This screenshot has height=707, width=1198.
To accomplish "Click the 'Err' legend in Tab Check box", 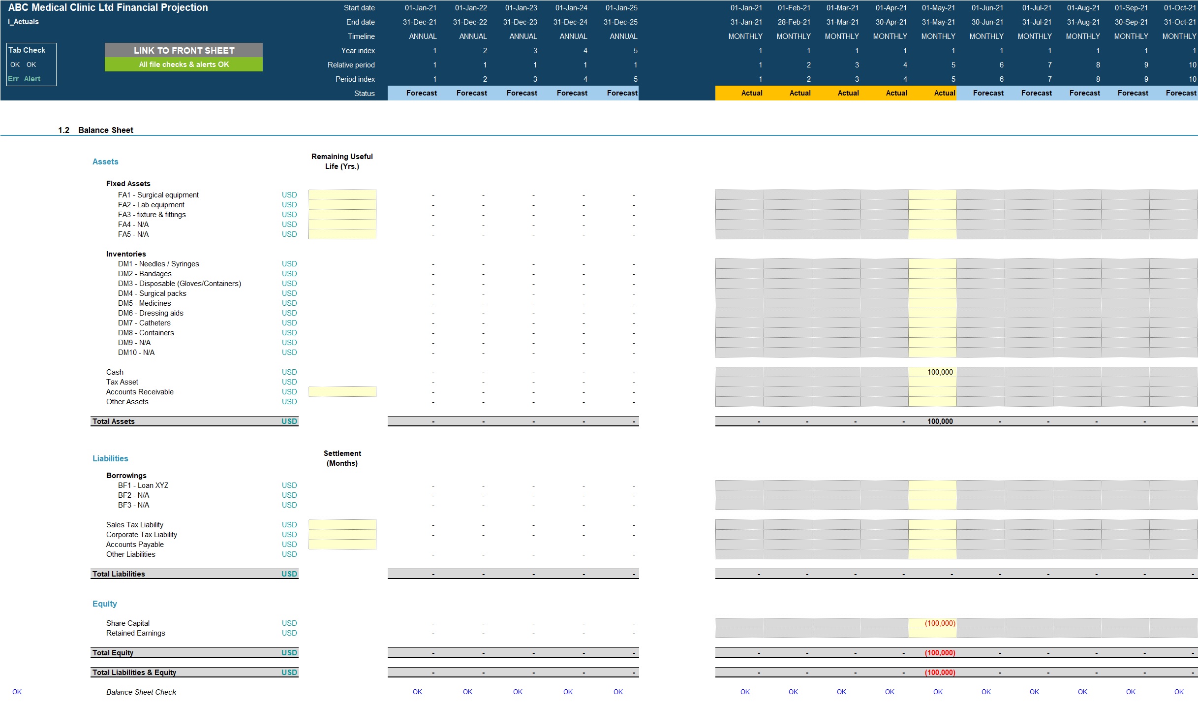I will 13,79.
